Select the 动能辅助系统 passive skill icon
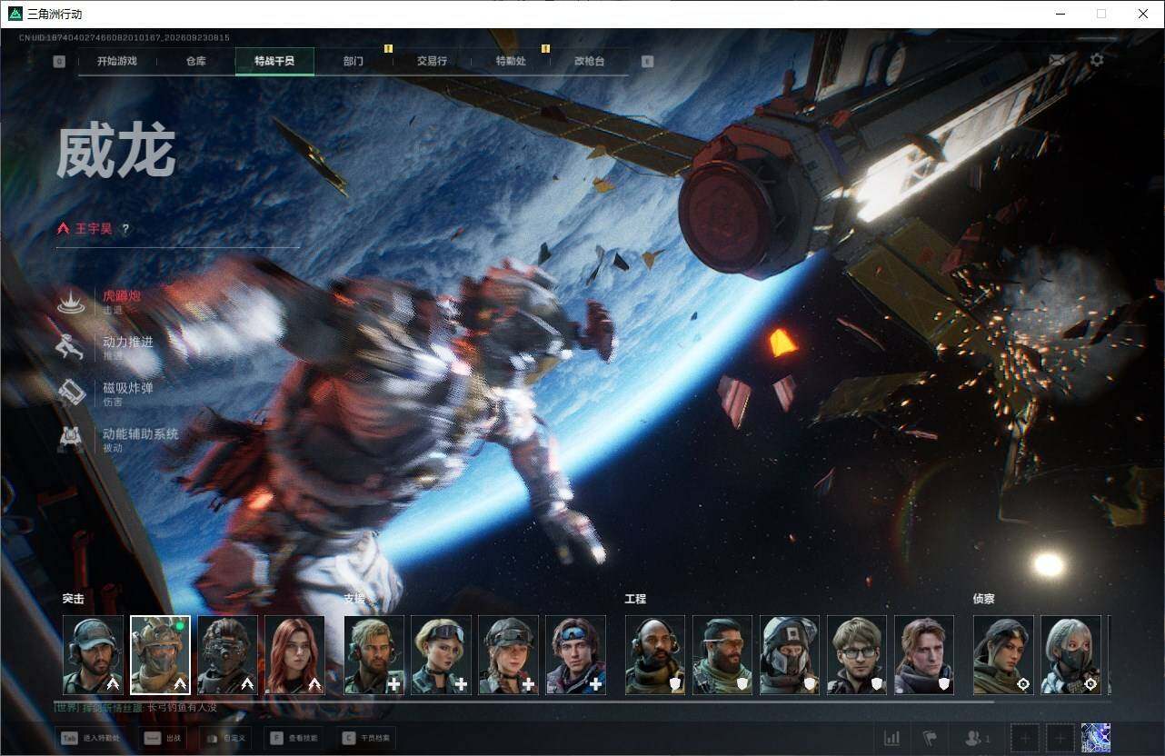This screenshot has width=1165, height=756. [72, 440]
